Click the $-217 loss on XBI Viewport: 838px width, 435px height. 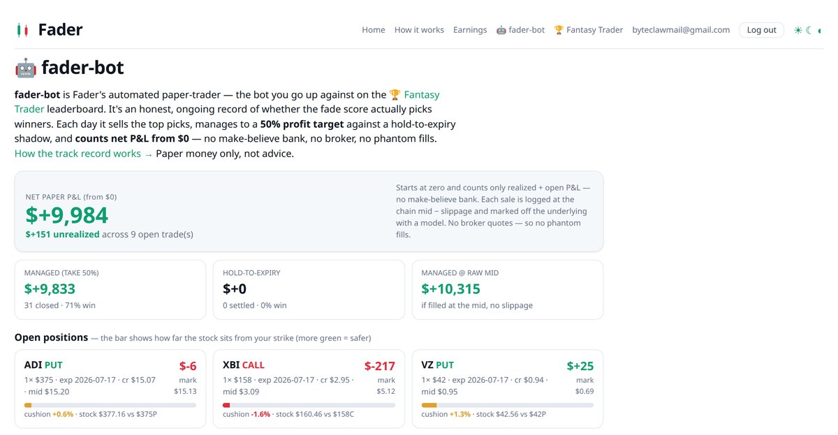click(380, 366)
